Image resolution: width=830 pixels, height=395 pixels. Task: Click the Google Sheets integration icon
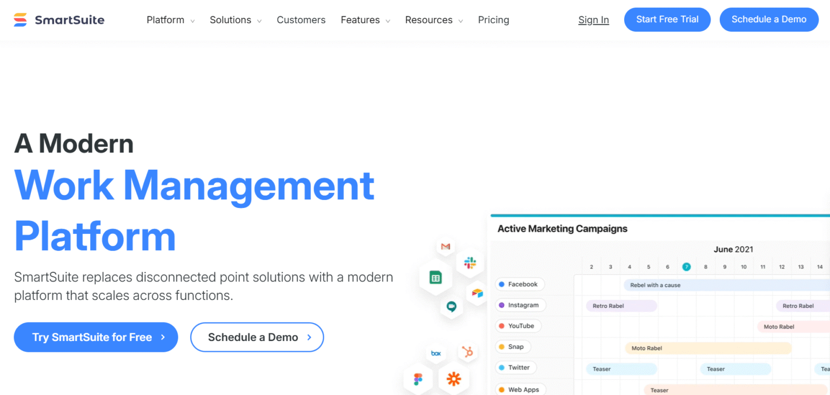436,278
